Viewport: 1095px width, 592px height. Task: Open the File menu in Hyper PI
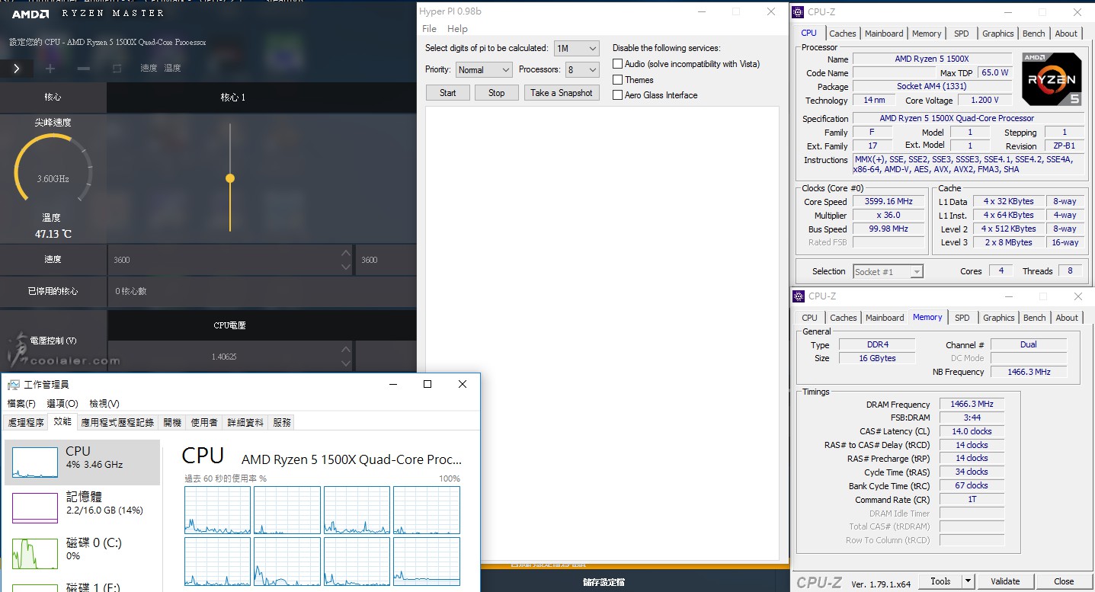point(429,29)
